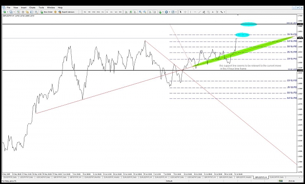Toggle the Expert Advisors button
Viewport: 305px width, 184px height.
pos(66,12)
